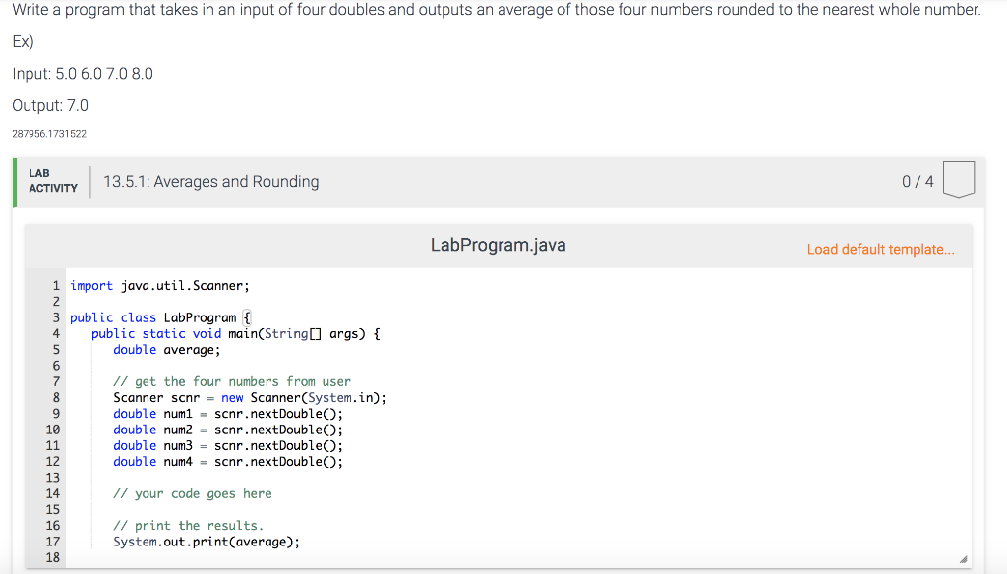Click the Ex) example label
This screenshot has height=574, width=1007.
(24, 42)
